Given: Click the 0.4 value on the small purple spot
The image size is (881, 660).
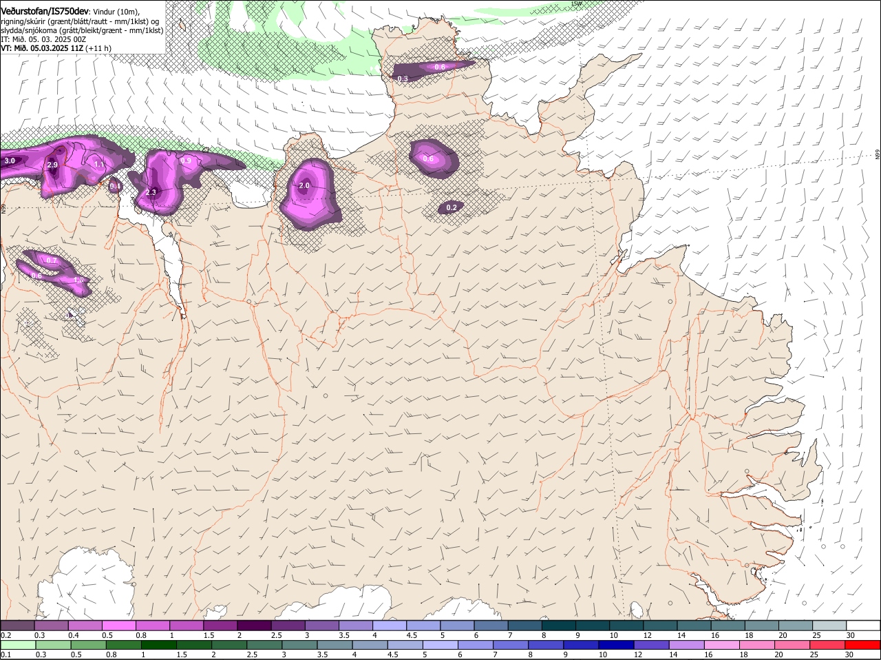Looking at the screenshot, I should coord(115,186).
